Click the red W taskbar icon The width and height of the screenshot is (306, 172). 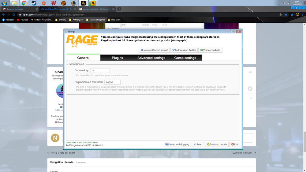[x=54, y=3]
